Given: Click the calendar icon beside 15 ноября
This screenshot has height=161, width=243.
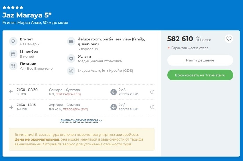Looking at the screenshot, I should (x=13, y=54).
